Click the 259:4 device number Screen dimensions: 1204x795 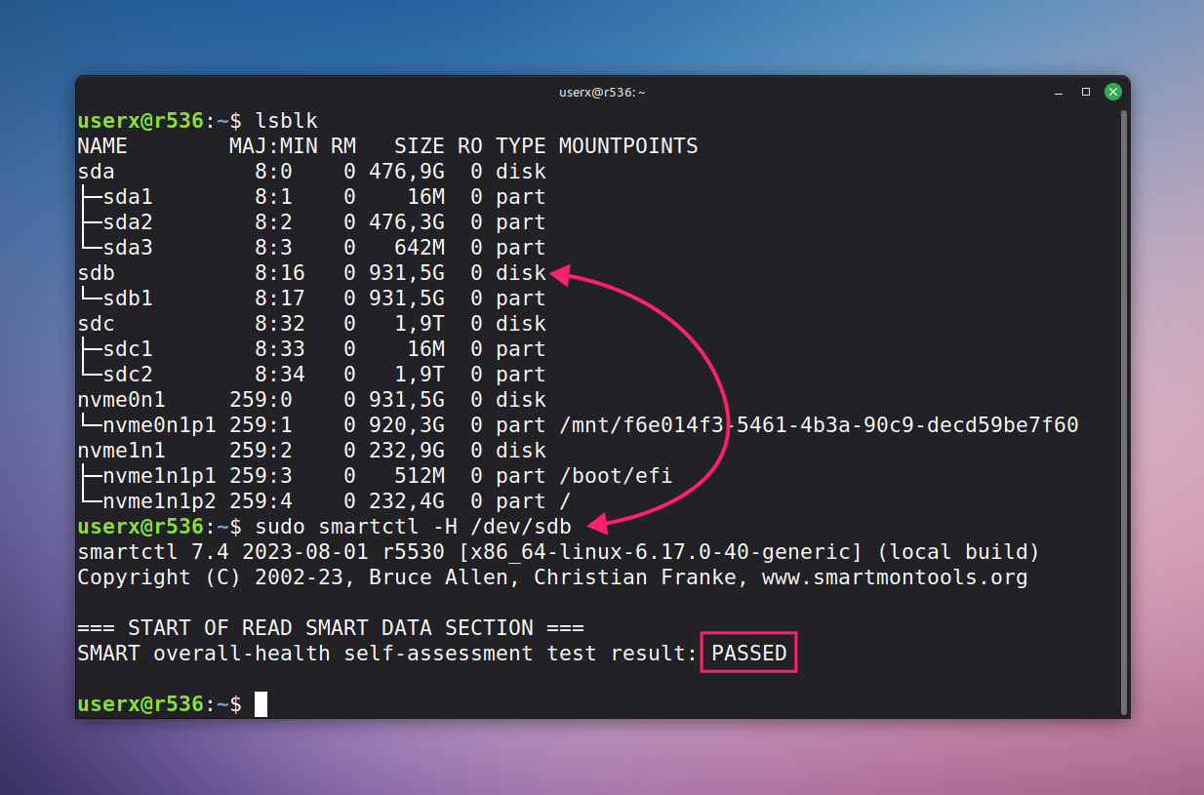pos(261,501)
